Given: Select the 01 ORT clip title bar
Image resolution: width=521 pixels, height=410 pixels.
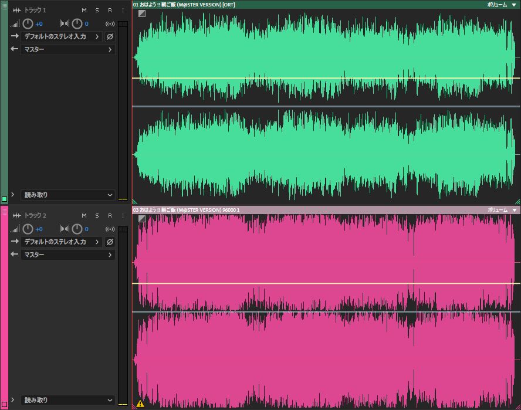Looking at the screenshot, I should pos(326,5).
